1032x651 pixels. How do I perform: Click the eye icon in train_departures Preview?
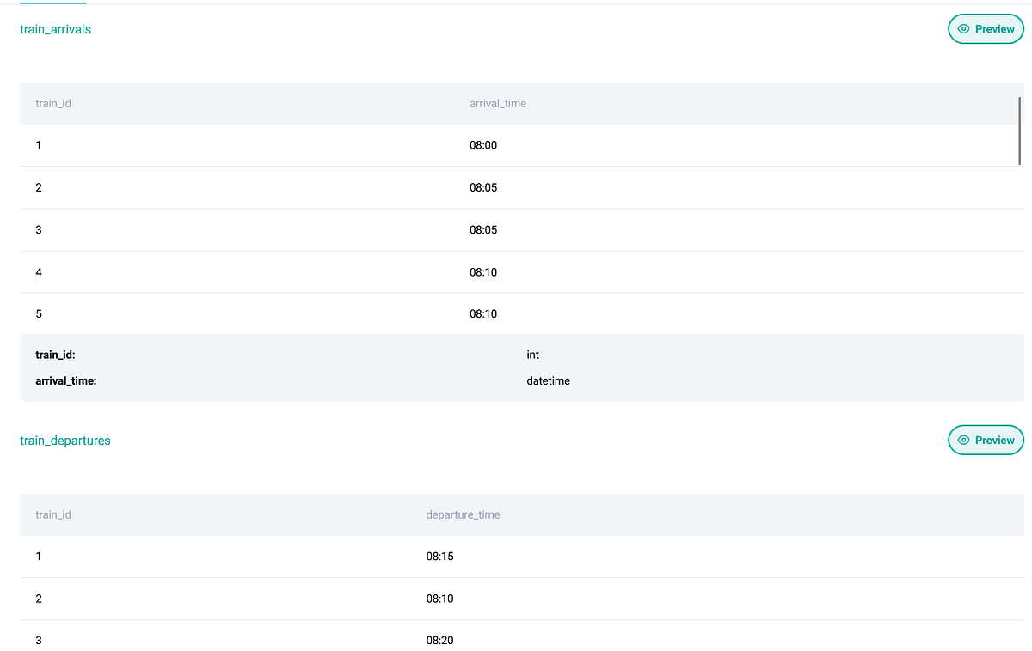click(x=964, y=441)
